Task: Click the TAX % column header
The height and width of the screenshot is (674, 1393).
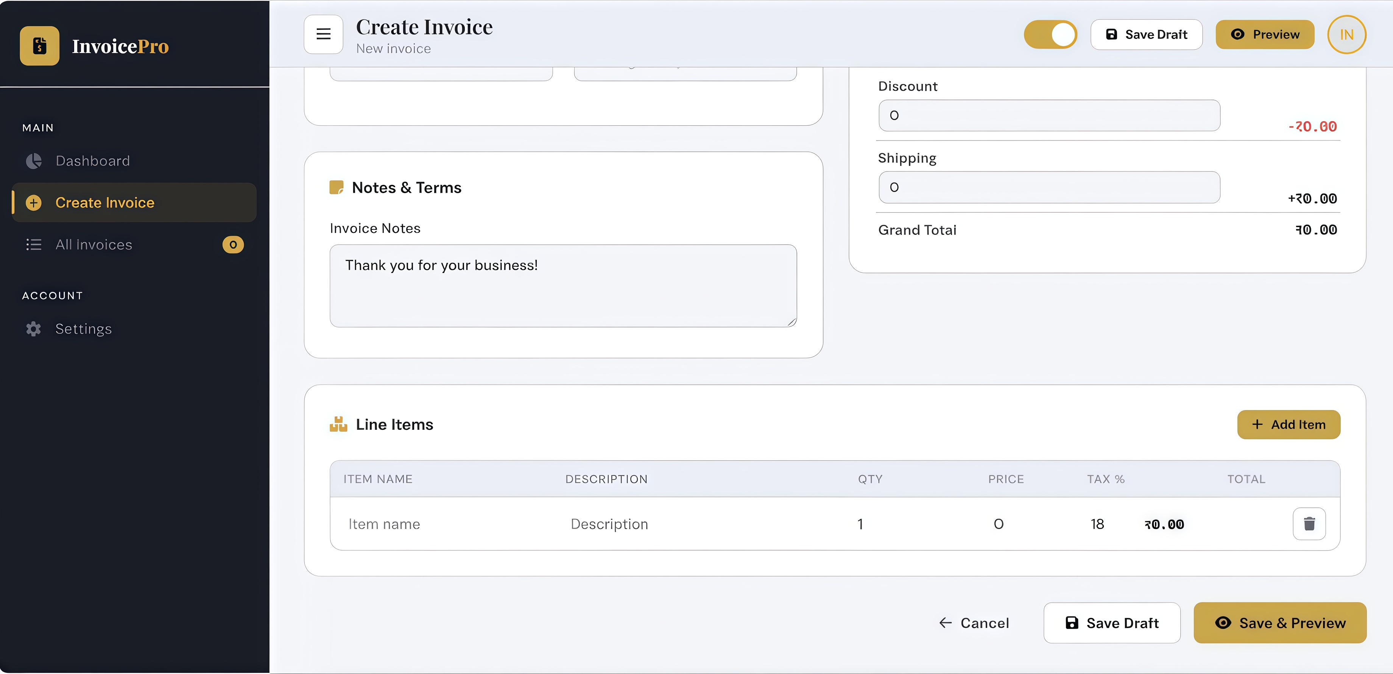Action: pyautogui.click(x=1106, y=479)
